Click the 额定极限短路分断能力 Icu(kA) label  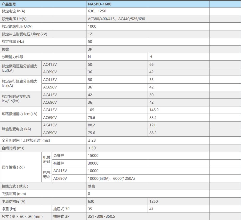click(20, 68)
